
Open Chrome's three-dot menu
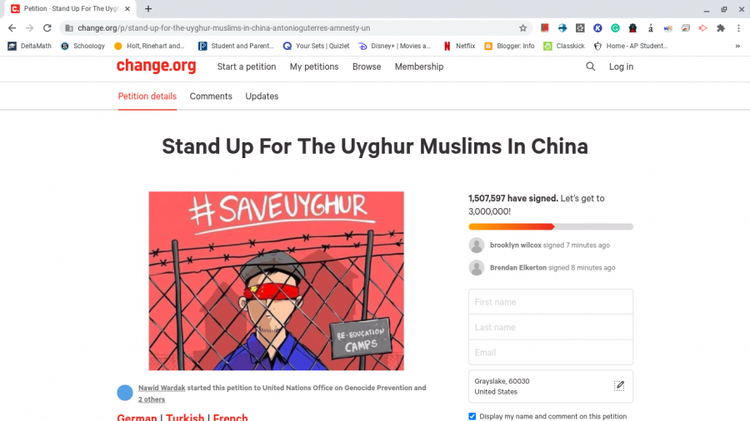738,28
